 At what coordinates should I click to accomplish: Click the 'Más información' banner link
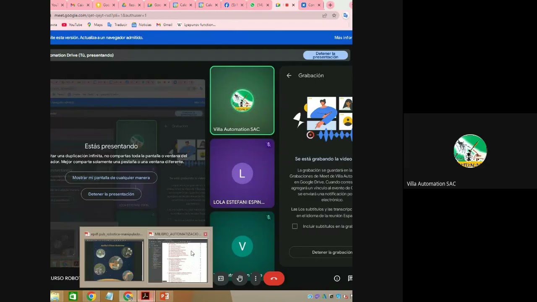343,37
